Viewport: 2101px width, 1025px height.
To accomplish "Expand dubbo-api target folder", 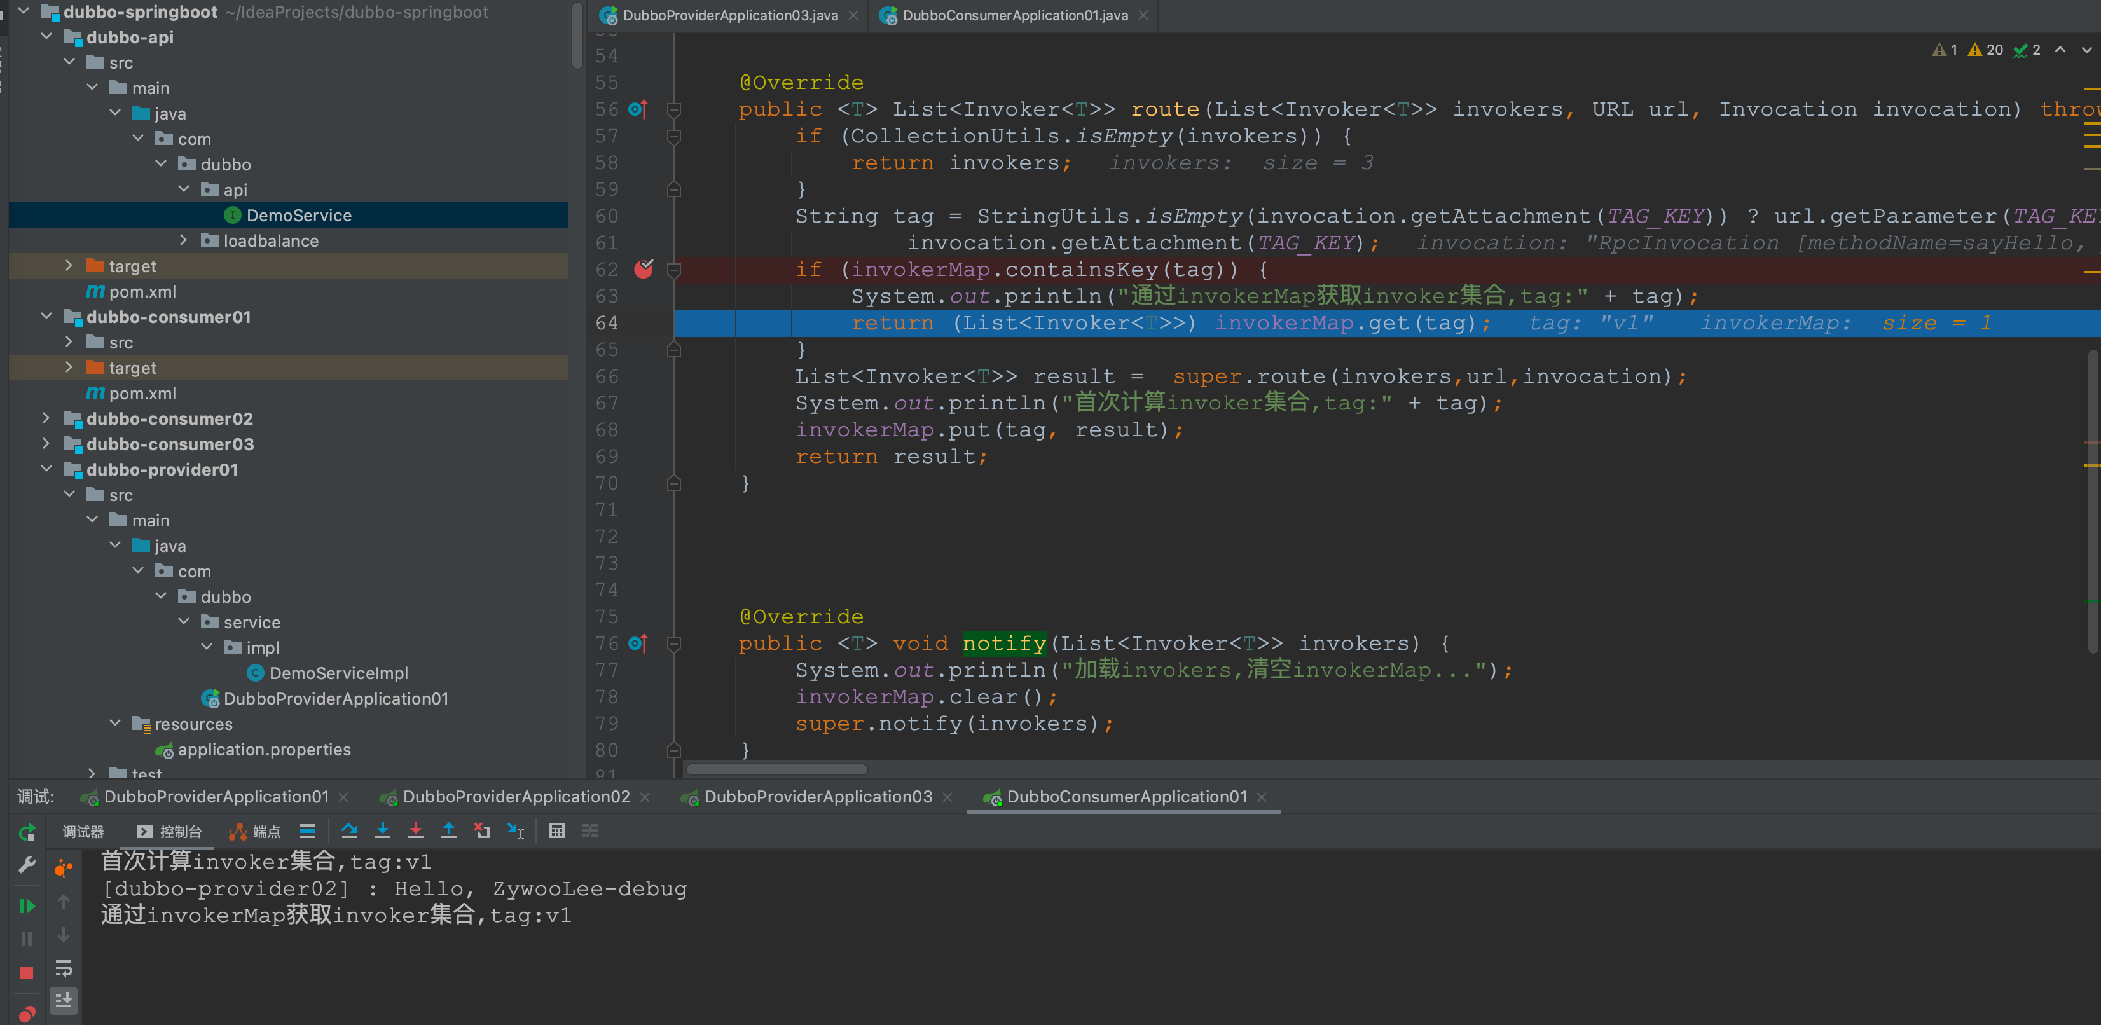I will coord(69,266).
